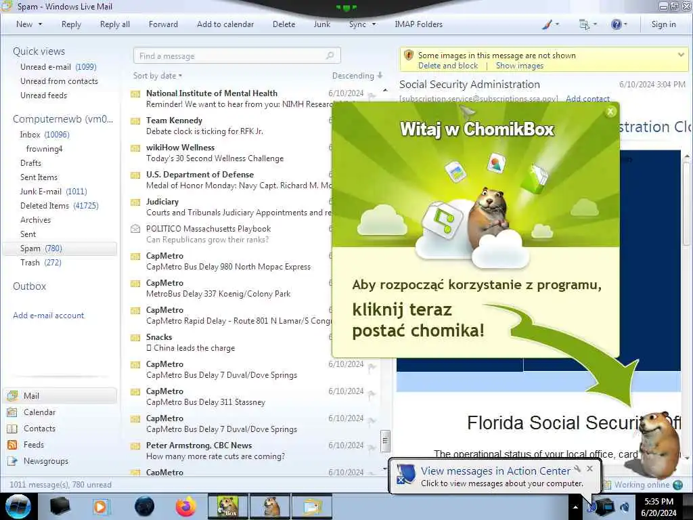This screenshot has width=693, height=520.
Task: Click Forward in the toolbar
Action: click(x=163, y=24)
